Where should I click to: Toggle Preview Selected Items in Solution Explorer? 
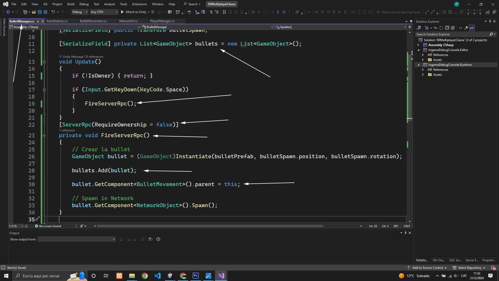pos(472,28)
